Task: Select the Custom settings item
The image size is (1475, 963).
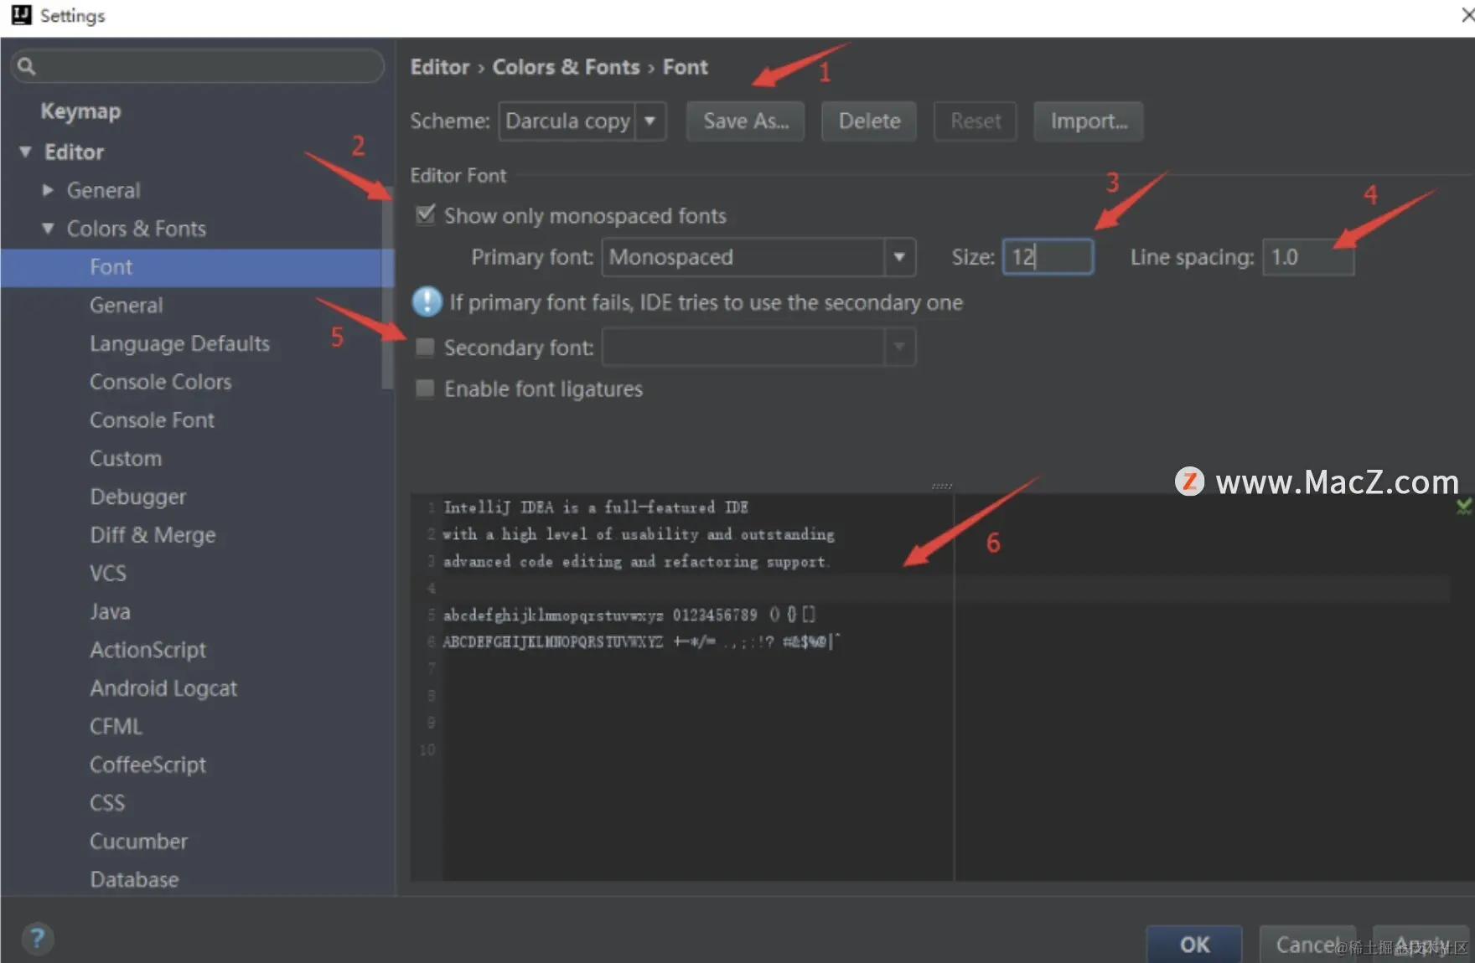Action: (x=126, y=459)
